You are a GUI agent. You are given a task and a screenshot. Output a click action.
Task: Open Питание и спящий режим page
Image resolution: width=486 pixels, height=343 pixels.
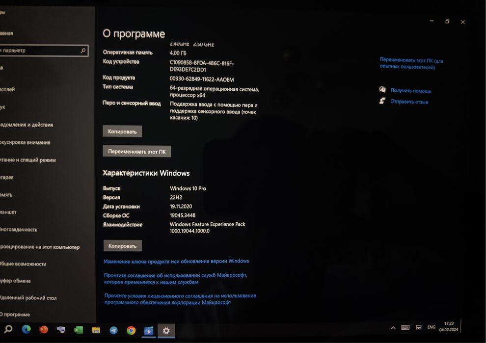(28, 160)
